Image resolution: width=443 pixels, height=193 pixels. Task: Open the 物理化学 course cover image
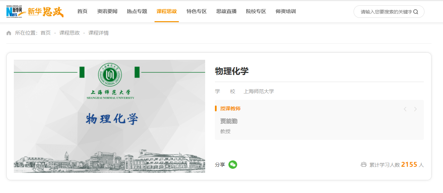coord(109,116)
